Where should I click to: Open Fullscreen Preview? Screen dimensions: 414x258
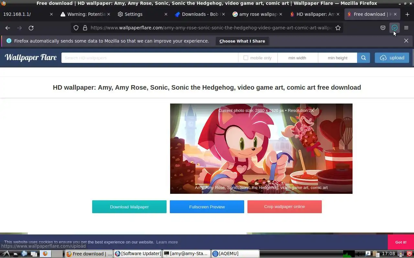[207, 207]
